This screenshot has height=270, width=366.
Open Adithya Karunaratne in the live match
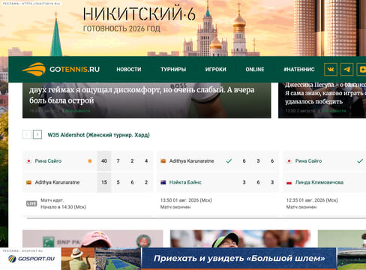tap(57, 182)
